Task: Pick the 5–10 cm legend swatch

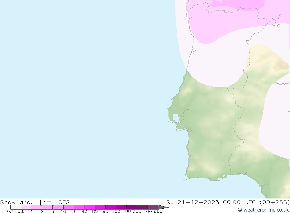Action: click(58, 207)
